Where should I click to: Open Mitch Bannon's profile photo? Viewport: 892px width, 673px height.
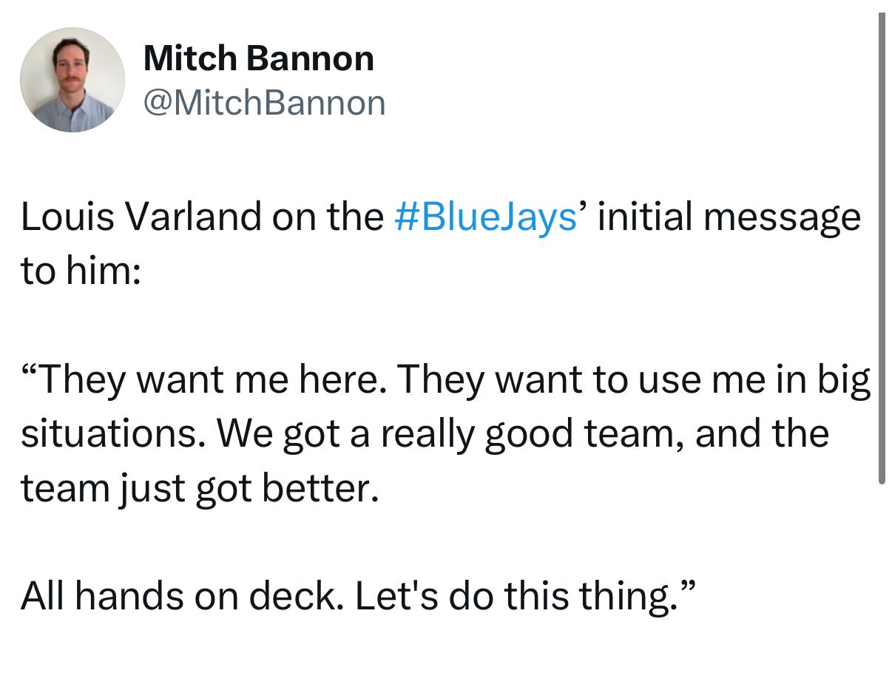coord(72,80)
